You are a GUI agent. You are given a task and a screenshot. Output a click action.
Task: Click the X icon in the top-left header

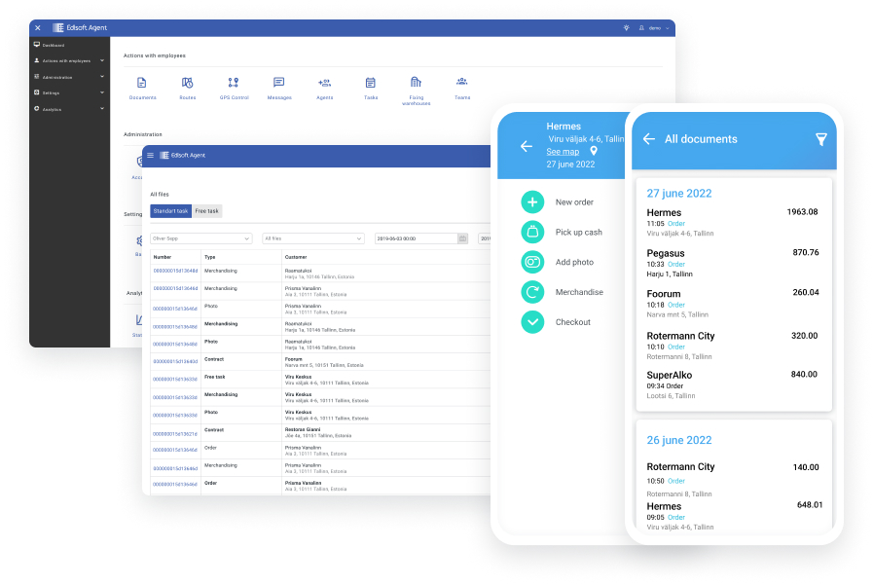click(x=38, y=28)
